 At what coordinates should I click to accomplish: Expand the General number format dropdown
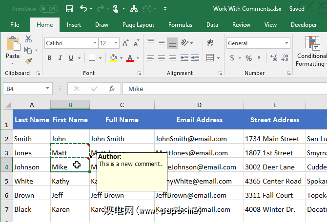pos(286,43)
